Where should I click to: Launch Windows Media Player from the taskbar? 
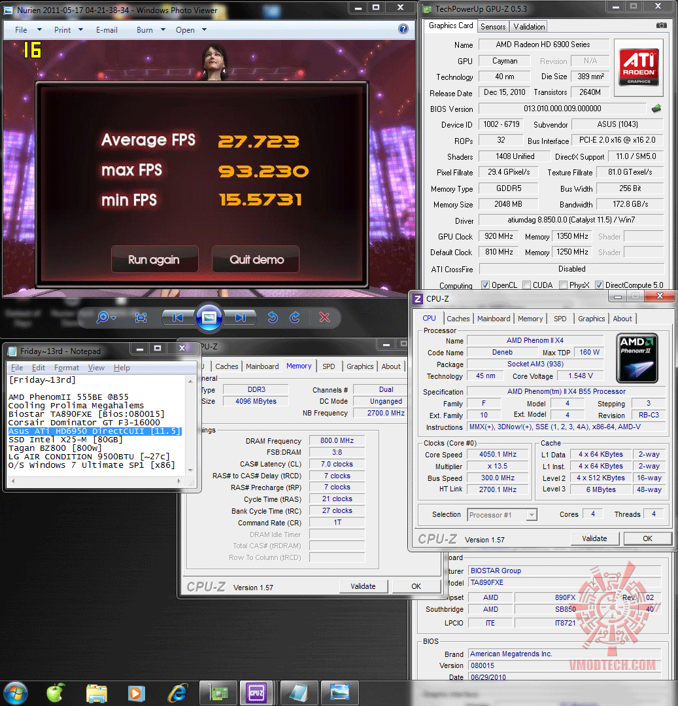click(x=137, y=694)
